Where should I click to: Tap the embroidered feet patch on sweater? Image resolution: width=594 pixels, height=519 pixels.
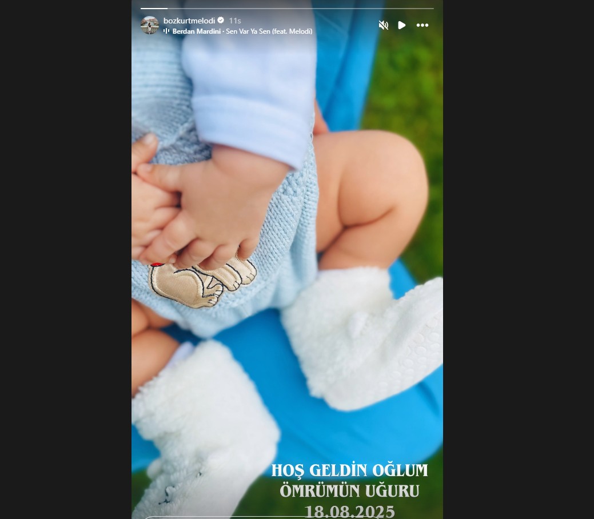pyautogui.click(x=202, y=283)
